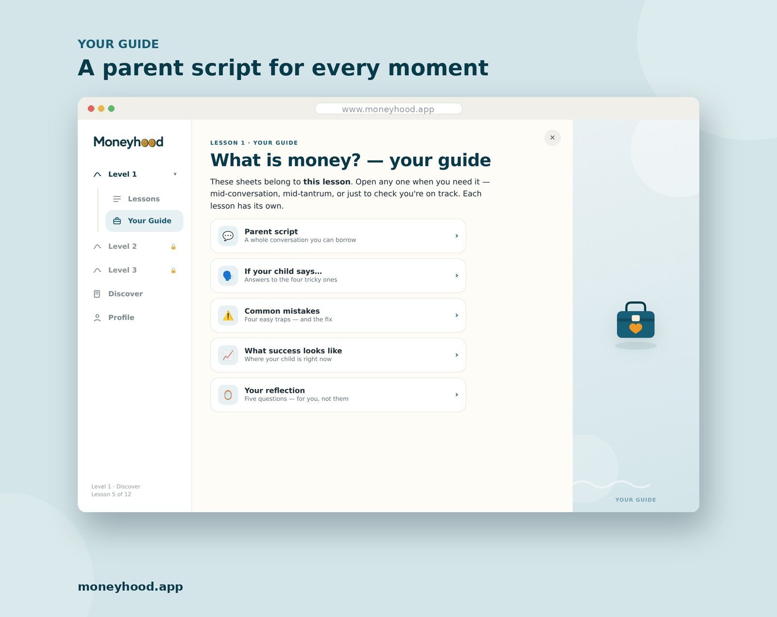Image resolution: width=777 pixels, height=617 pixels.
Task: Click the green maximize window dot
Action: click(x=111, y=108)
